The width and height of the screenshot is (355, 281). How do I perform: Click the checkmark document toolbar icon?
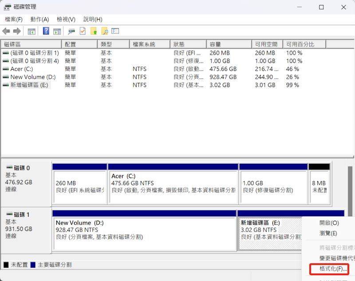[x=83, y=31]
